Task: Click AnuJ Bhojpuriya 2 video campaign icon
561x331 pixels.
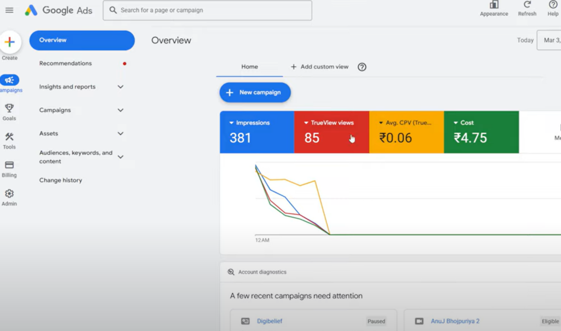Action: [419, 321]
